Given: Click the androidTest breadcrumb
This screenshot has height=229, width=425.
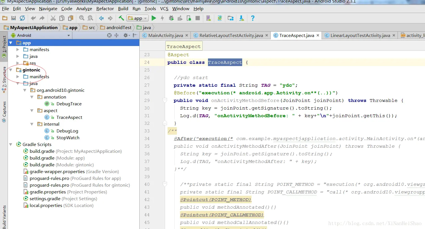Looking at the screenshot, I should click(x=119, y=27).
